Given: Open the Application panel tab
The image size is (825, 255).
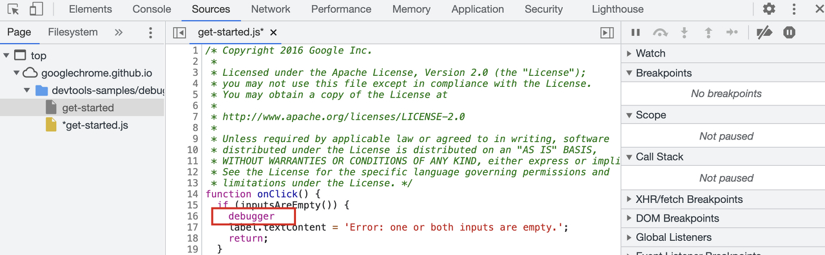Looking at the screenshot, I should click(478, 9).
